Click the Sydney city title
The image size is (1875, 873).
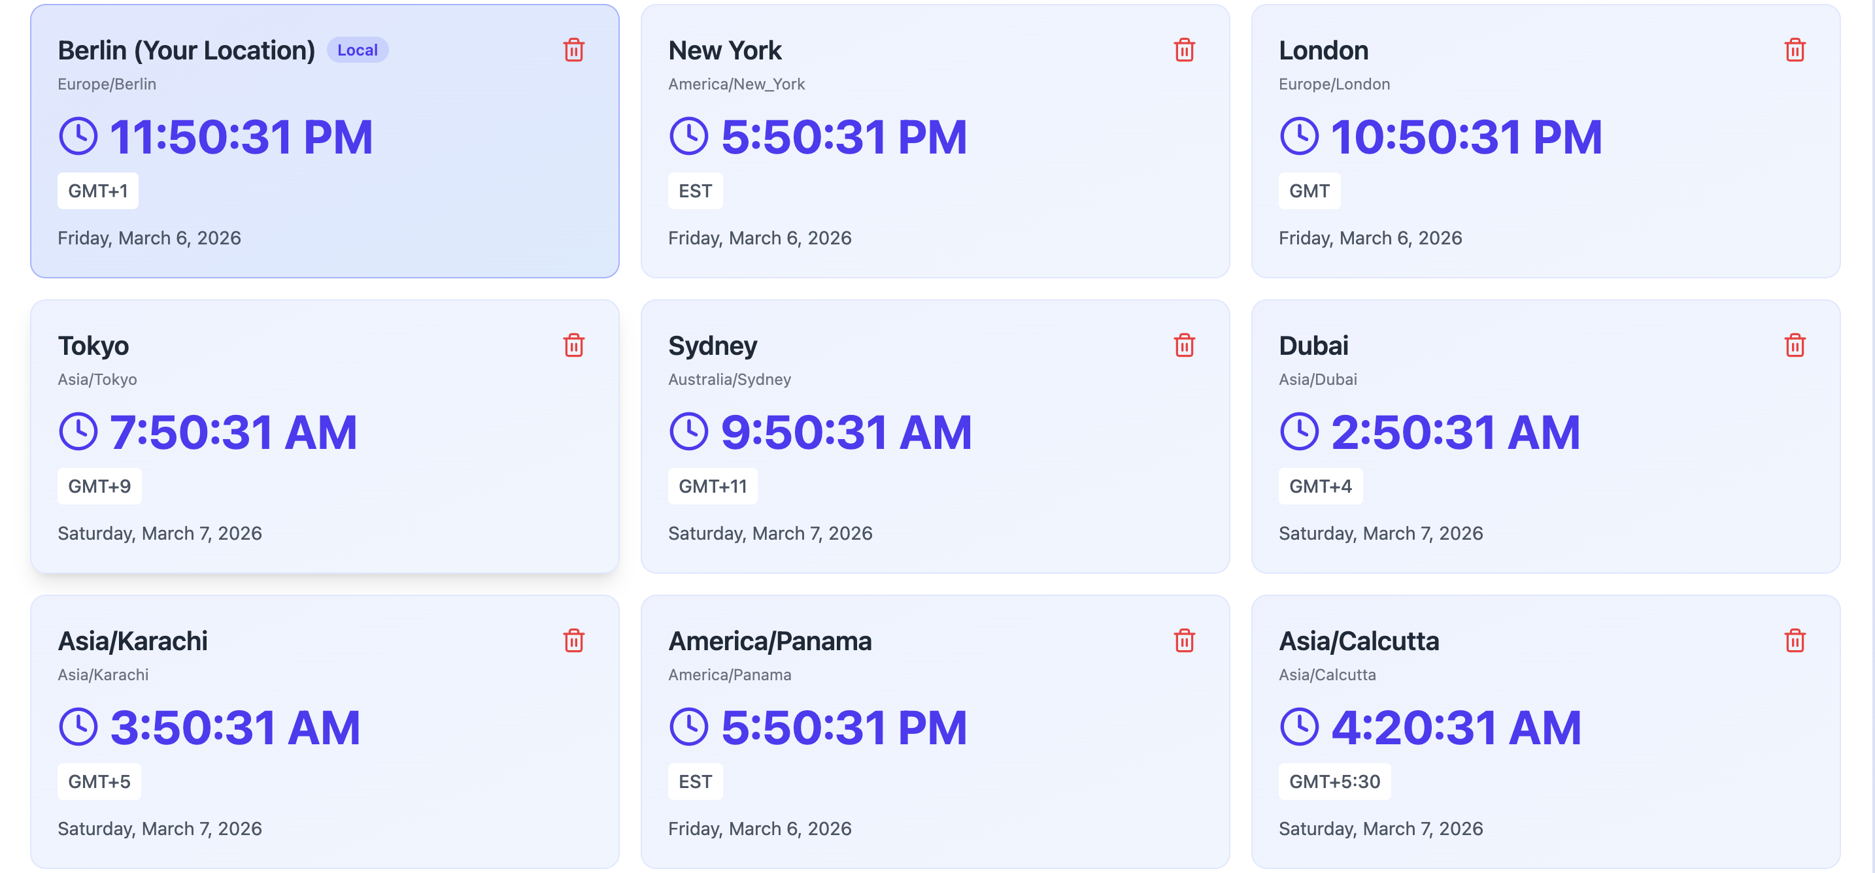coord(713,346)
